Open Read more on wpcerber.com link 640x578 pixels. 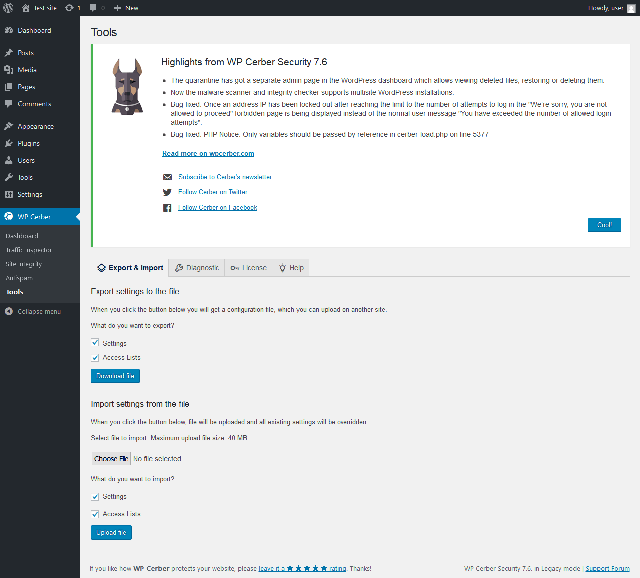208,153
